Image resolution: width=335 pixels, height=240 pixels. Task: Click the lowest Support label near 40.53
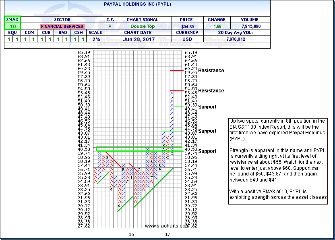click(207, 151)
